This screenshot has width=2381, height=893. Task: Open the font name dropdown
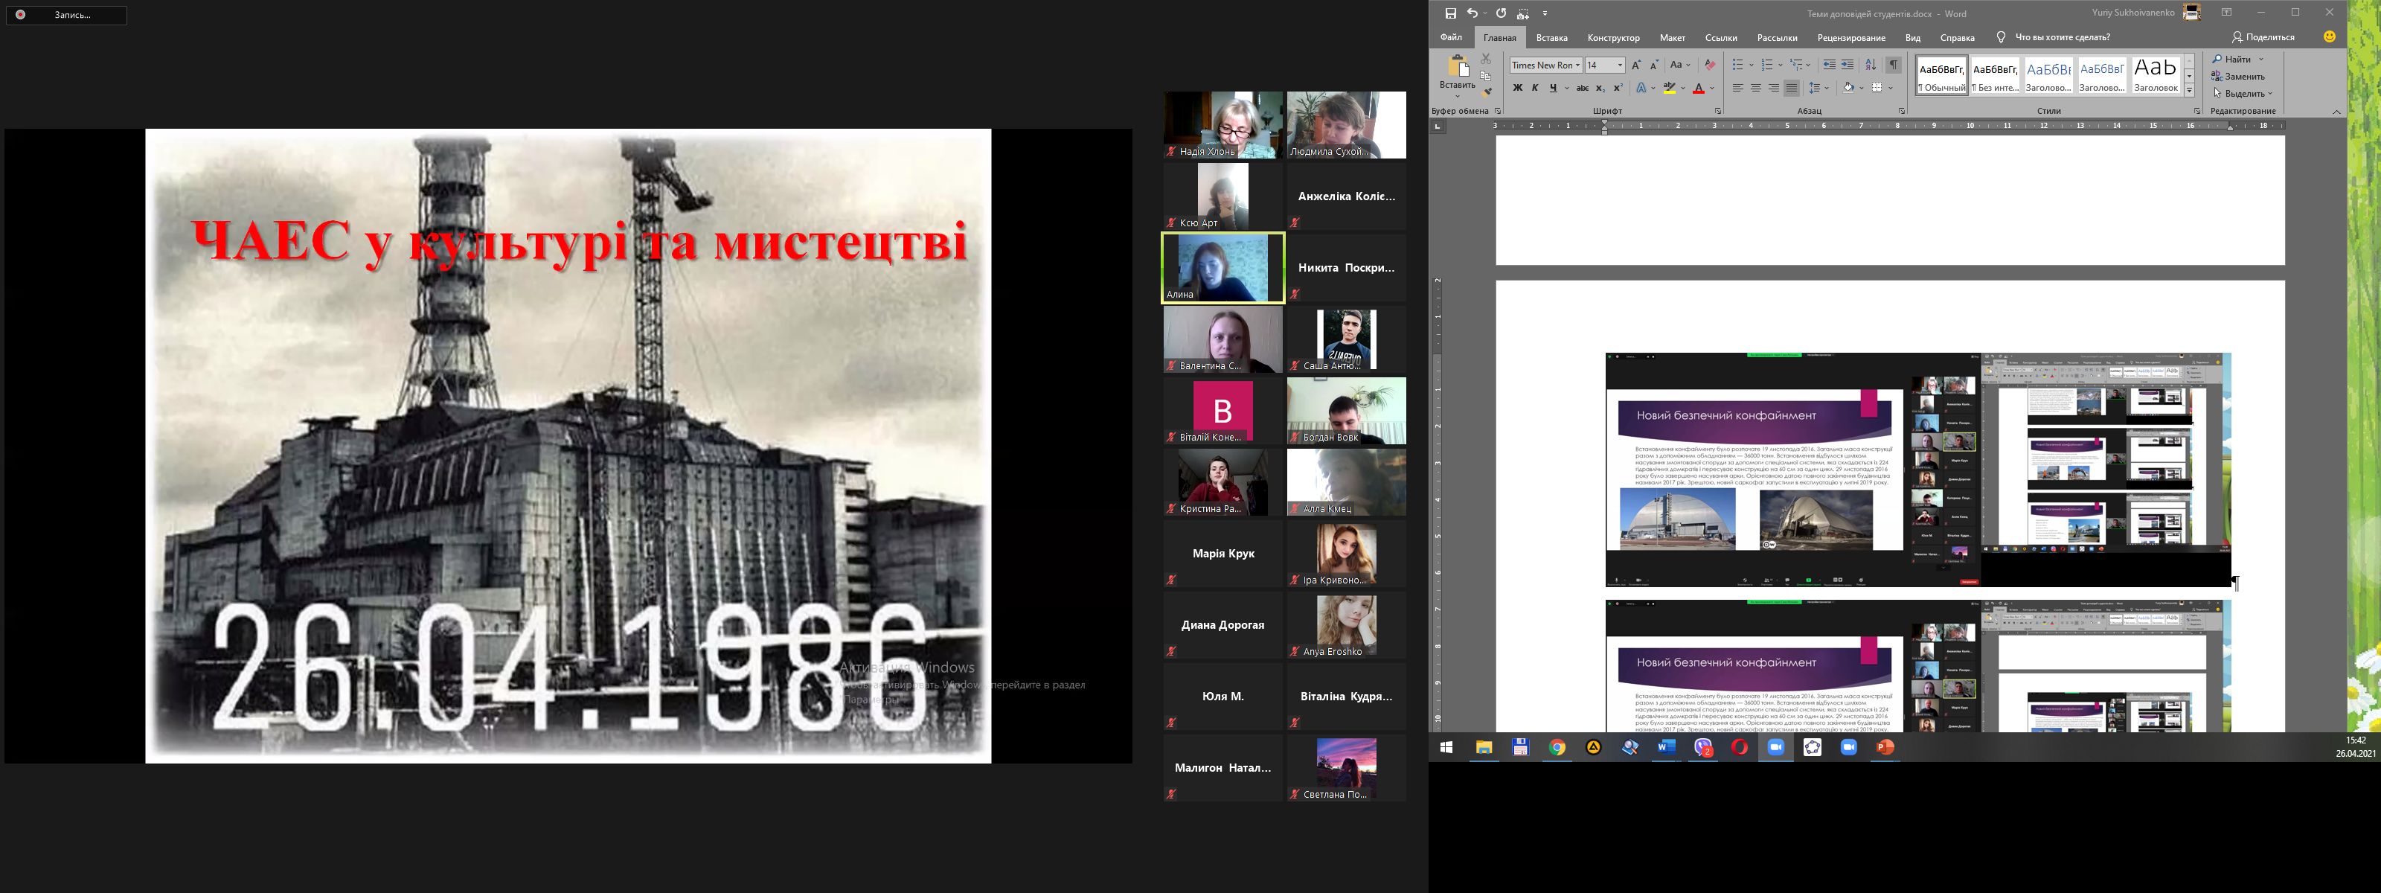[1577, 65]
